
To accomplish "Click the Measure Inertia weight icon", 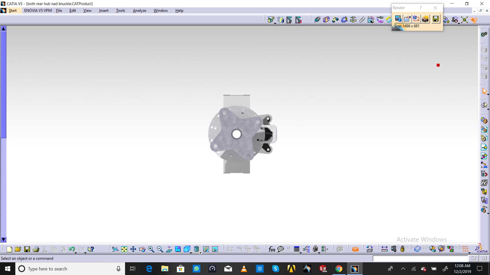I will click(x=402, y=249).
